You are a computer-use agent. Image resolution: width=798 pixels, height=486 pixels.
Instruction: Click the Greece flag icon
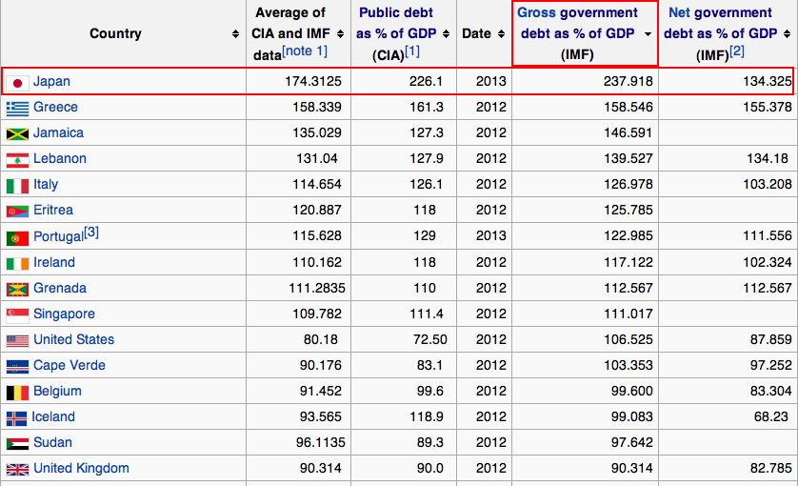[17, 108]
